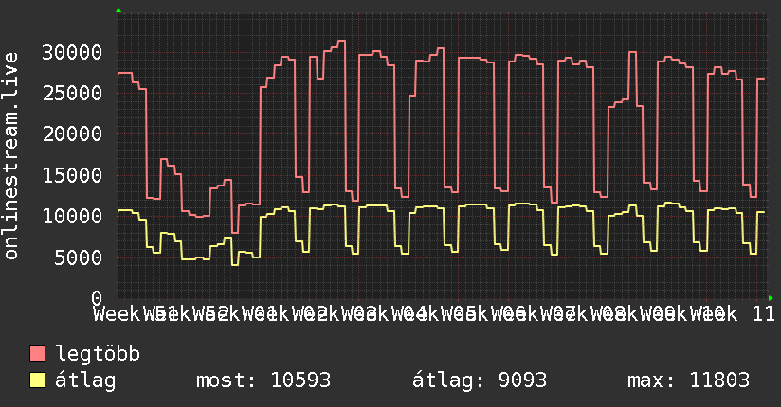The height and width of the screenshot is (407, 781).
Task: Click the 'átlag: 9093' statistic
Action: [x=480, y=380]
